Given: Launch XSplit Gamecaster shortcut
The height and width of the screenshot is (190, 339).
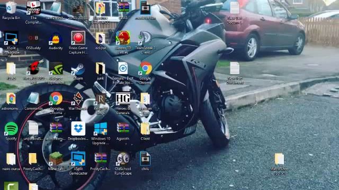Looking at the screenshot, I should point(78,159).
